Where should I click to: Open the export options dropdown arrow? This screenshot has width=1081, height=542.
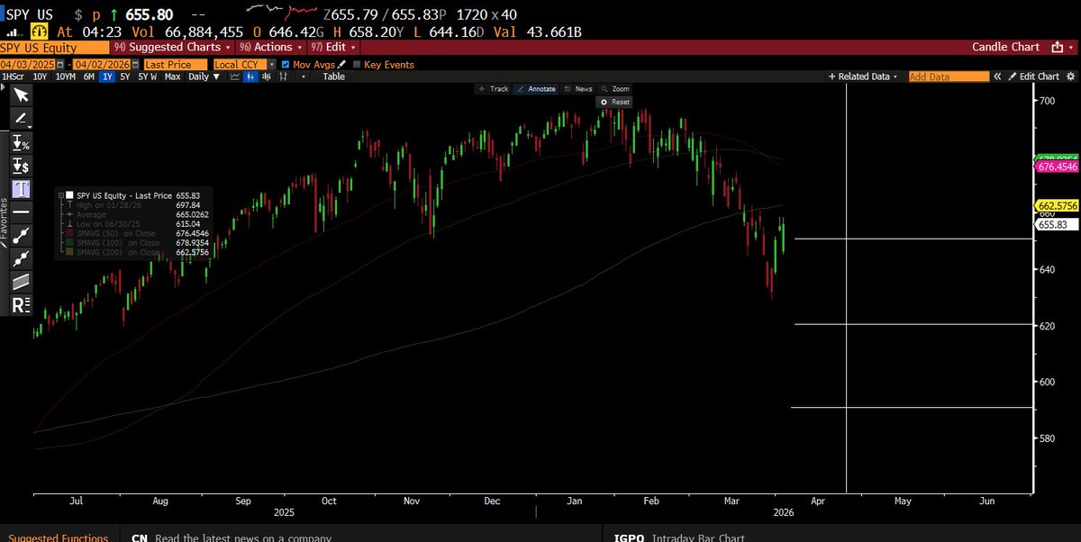coord(1071,47)
